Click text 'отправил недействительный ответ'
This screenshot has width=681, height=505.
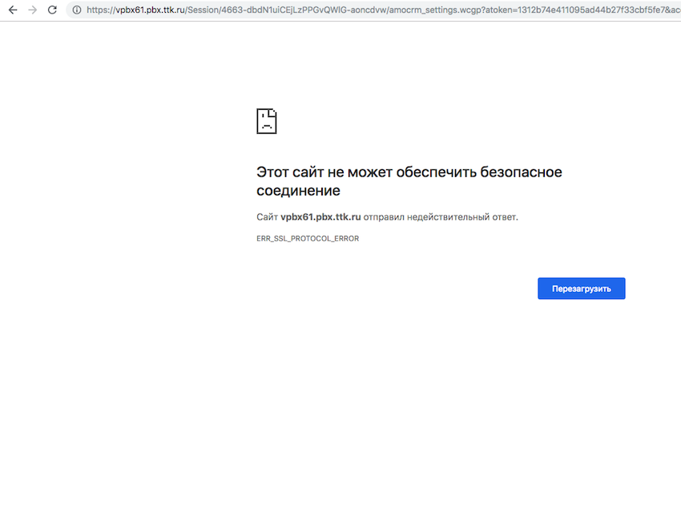[441, 217]
